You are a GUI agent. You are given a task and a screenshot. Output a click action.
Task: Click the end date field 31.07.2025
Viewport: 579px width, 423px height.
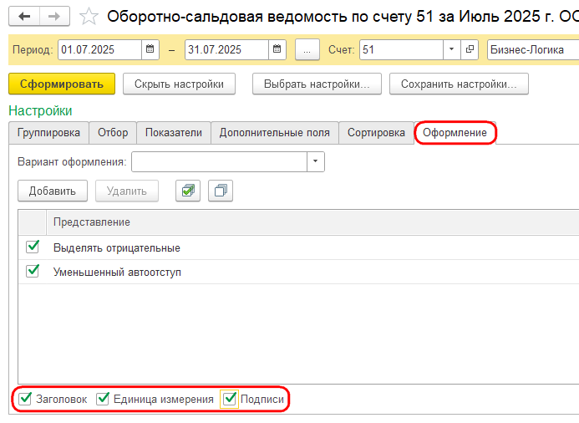click(x=226, y=49)
